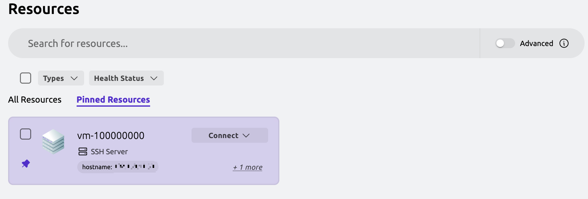Open the Types filter dropdown
The width and height of the screenshot is (588, 199).
[x=61, y=78]
